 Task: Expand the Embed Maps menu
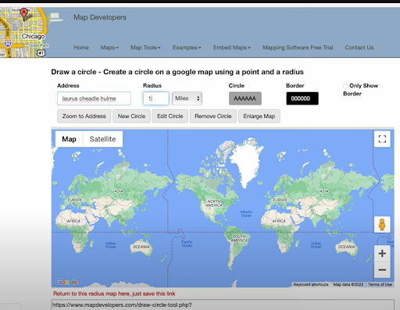232,48
